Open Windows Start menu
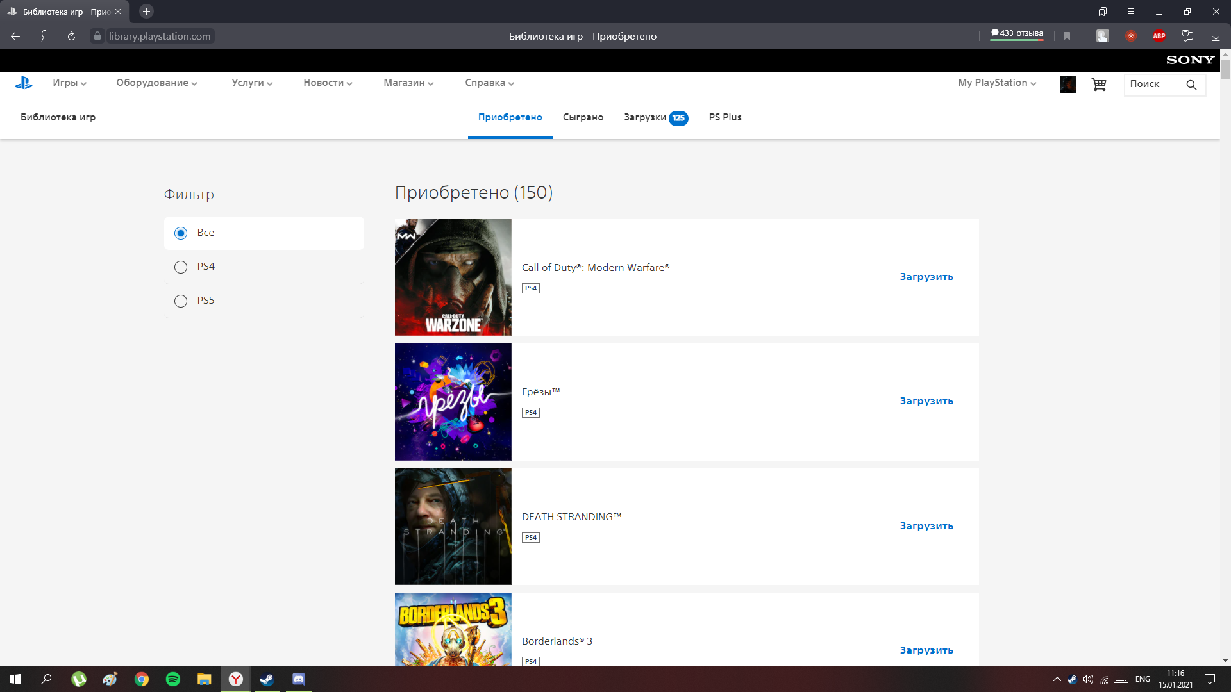 coord(15,679)
